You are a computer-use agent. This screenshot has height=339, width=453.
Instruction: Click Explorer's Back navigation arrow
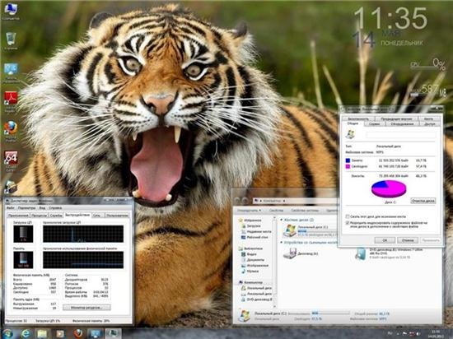coord(237,200)
